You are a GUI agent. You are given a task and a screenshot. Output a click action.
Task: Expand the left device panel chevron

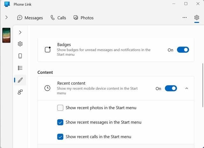click(6, 18)
